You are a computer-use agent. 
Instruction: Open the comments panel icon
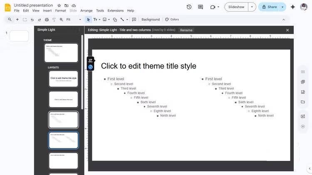pyautogui.click(x=201, y=7)
